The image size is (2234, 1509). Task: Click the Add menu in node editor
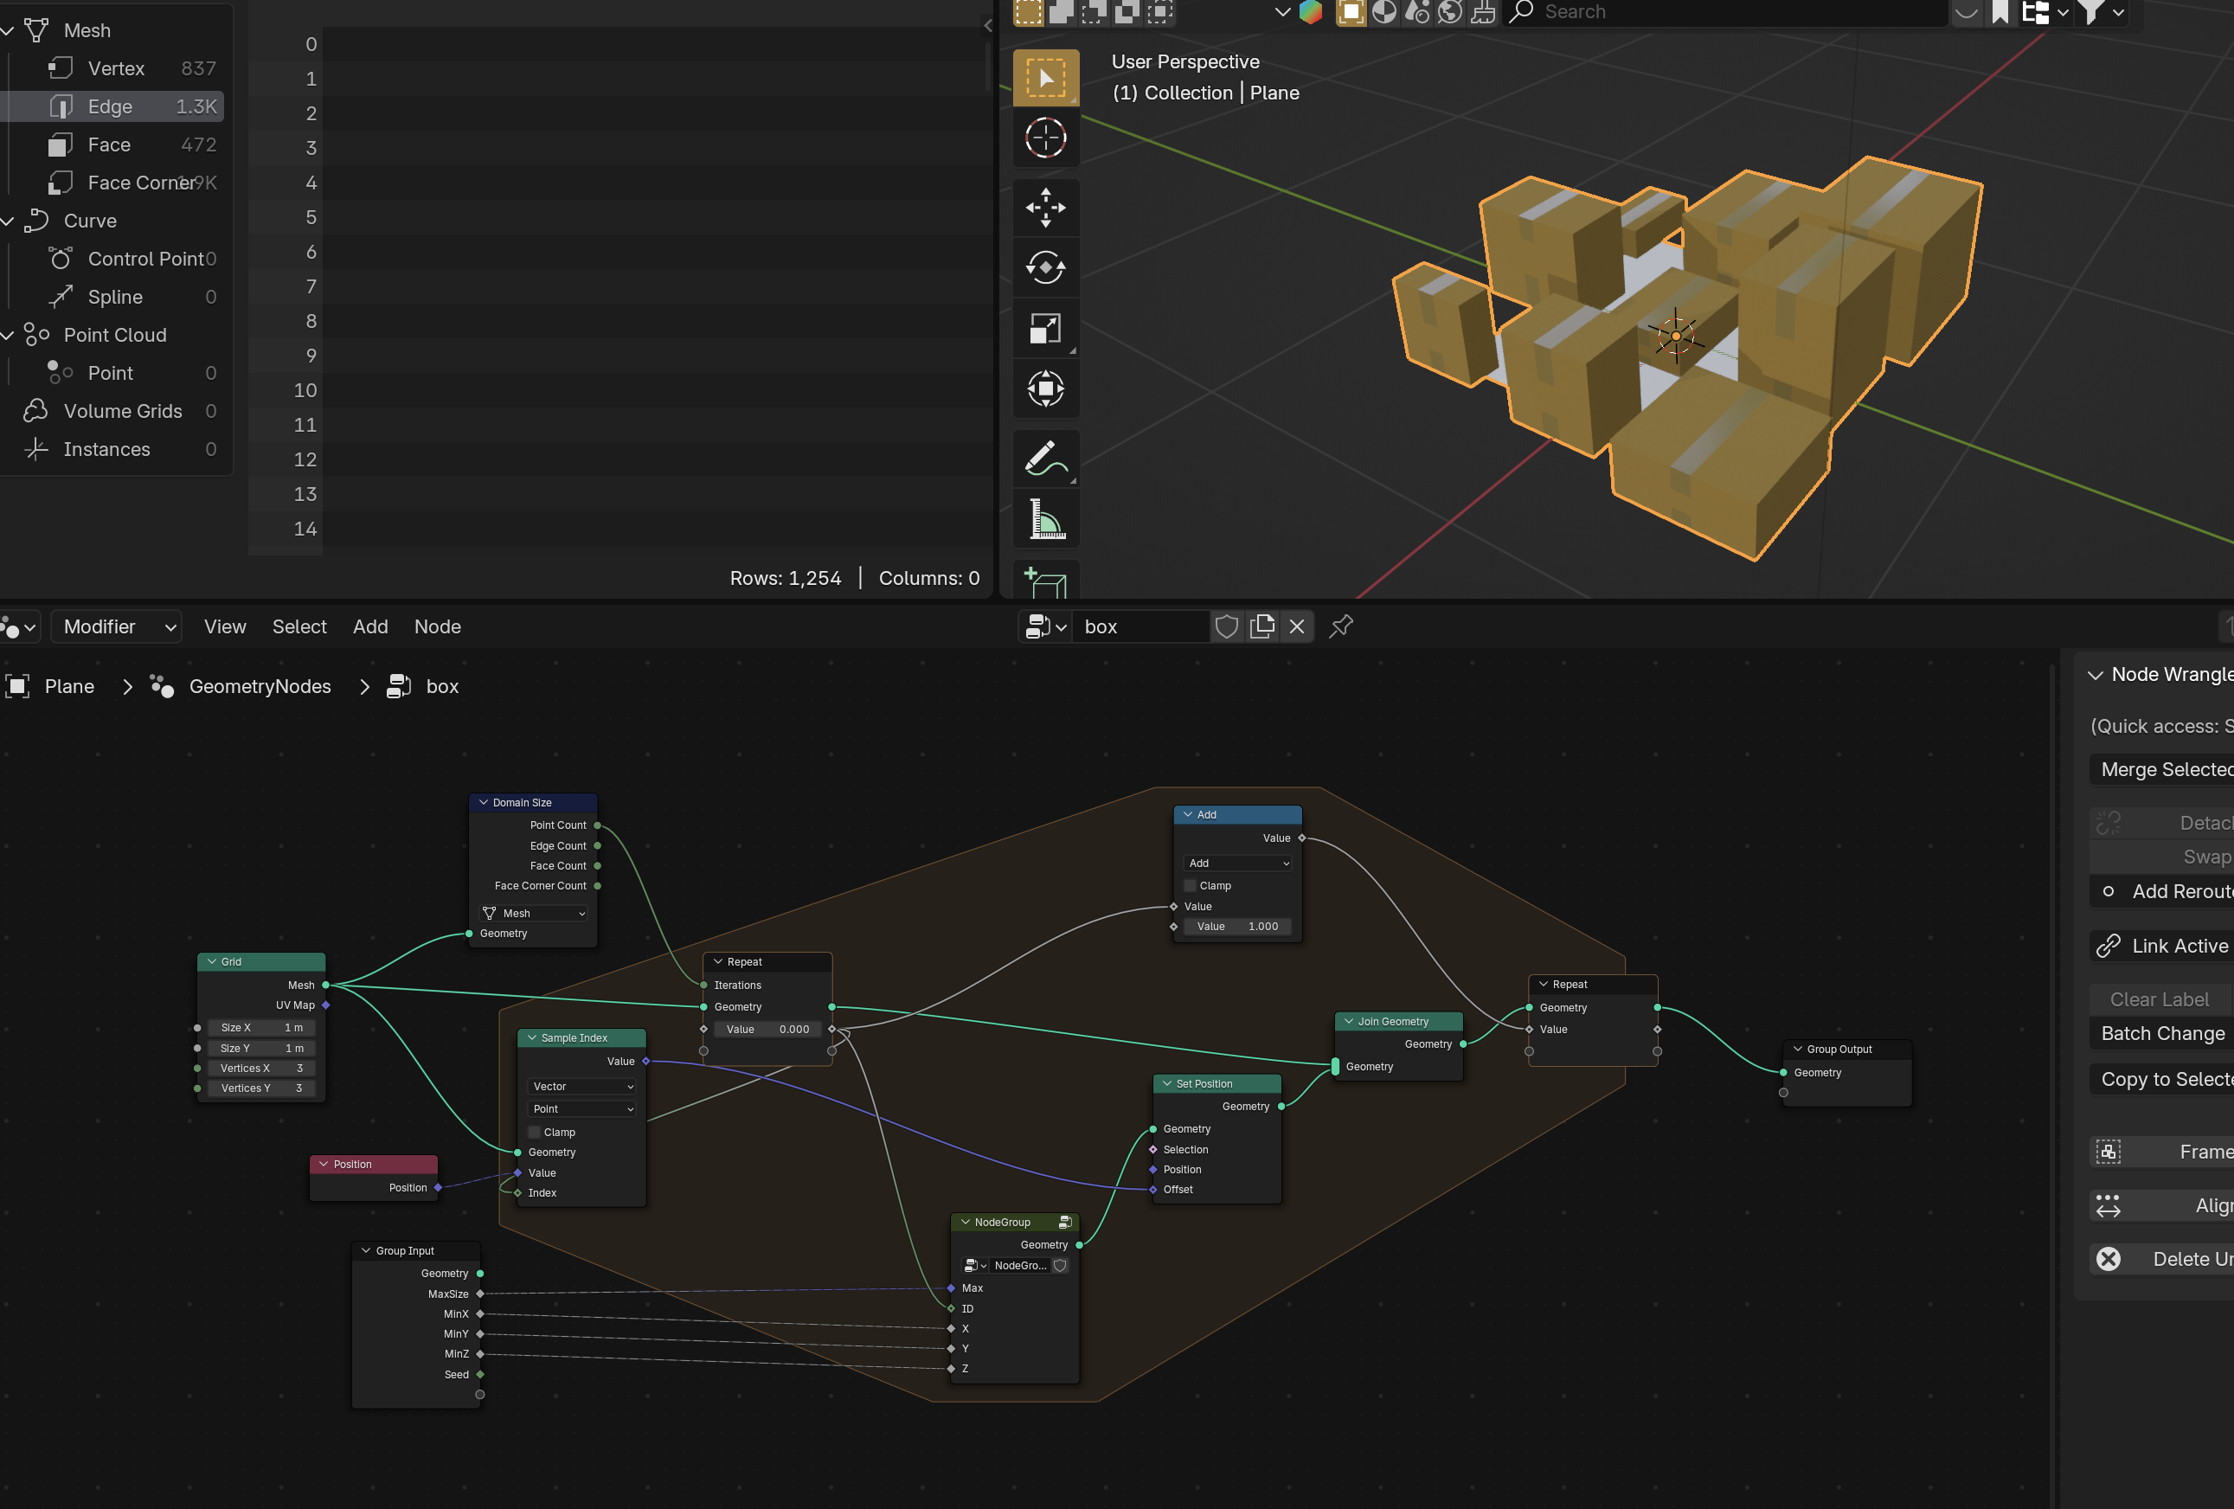(370, 625)
